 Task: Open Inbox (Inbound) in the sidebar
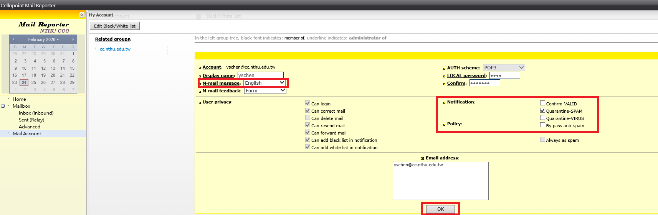click(36, 113)
